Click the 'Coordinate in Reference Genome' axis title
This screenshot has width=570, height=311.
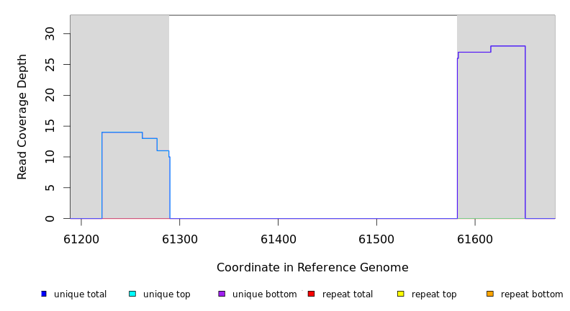click(312, 268)
